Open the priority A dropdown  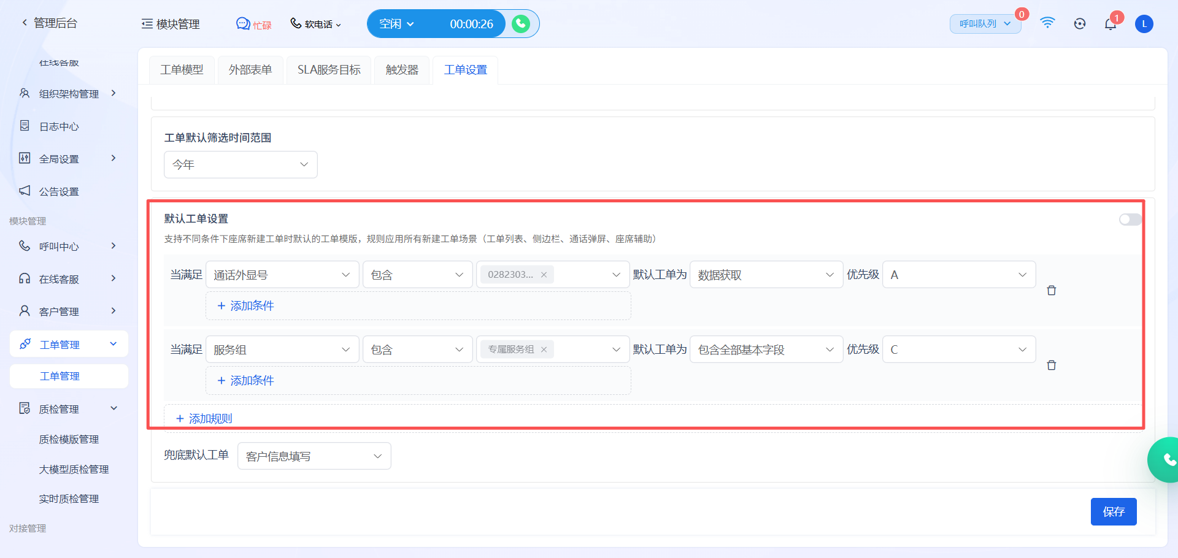[x=959, y=275]
